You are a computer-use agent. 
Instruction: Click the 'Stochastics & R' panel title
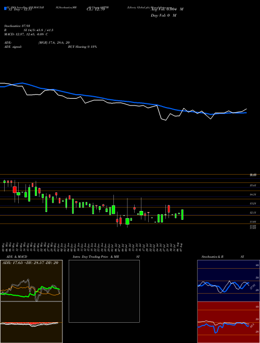tap(213, 257)
